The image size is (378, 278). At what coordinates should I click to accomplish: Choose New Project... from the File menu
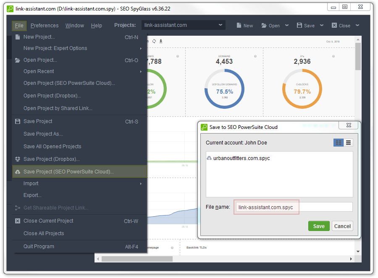(79, 37)
